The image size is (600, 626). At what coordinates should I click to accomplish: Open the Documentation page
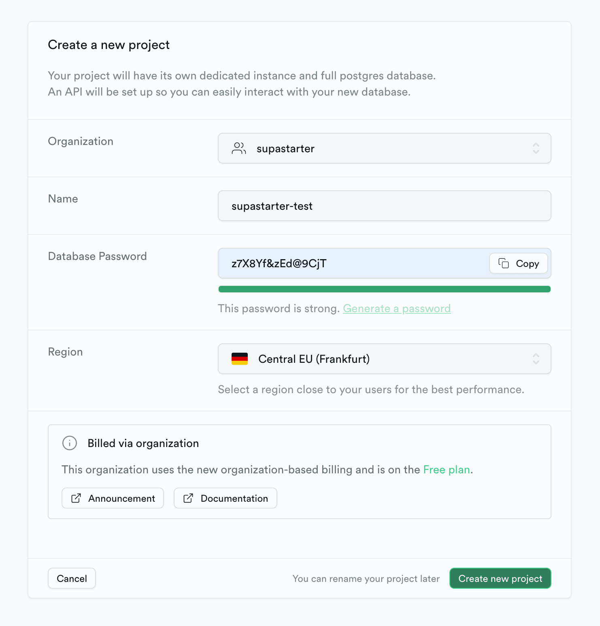225,498
